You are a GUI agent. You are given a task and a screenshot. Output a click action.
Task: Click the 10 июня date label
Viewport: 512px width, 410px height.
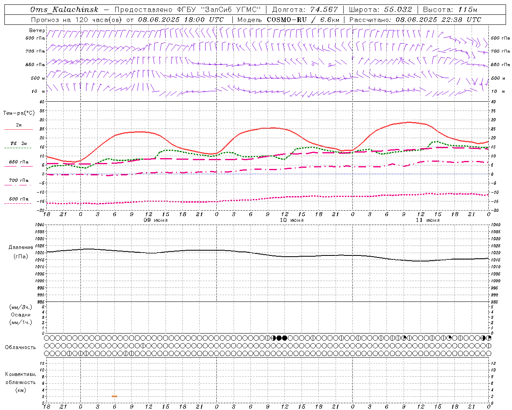coord(292,220)
